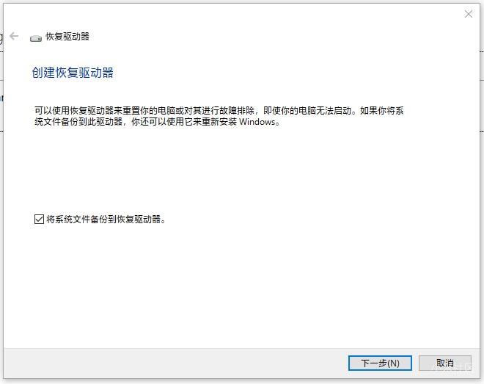The height and width of the screenshot is (384, 484).
Task: Click the second description line starting 统文件备份
Action: point(157,122)
